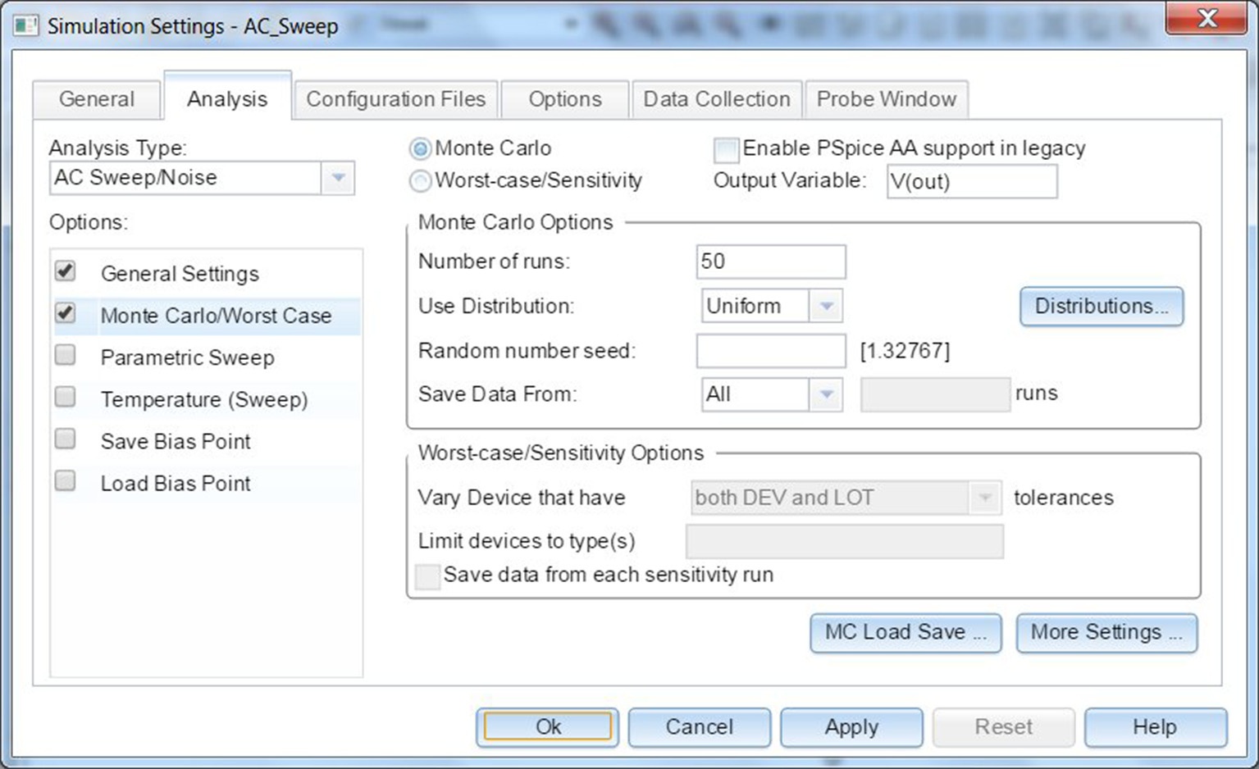Tick the Temperature (Sweep) checkbox
This screenshot has height=769, width=1259.
65,398
